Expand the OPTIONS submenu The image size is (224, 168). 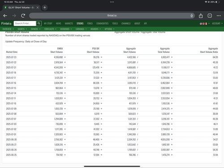click(109, 29)
